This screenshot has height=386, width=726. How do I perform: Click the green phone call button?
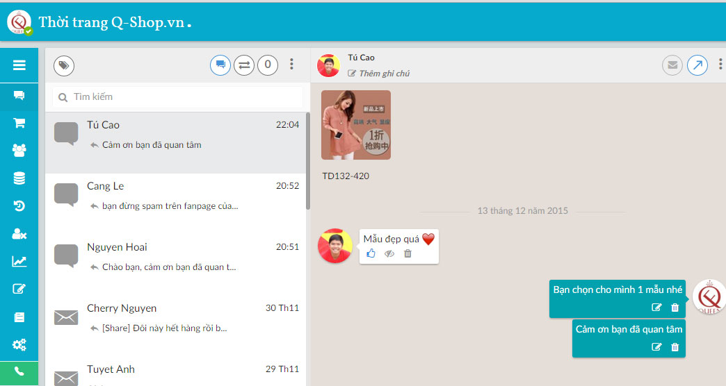click(x=19, y=372)
